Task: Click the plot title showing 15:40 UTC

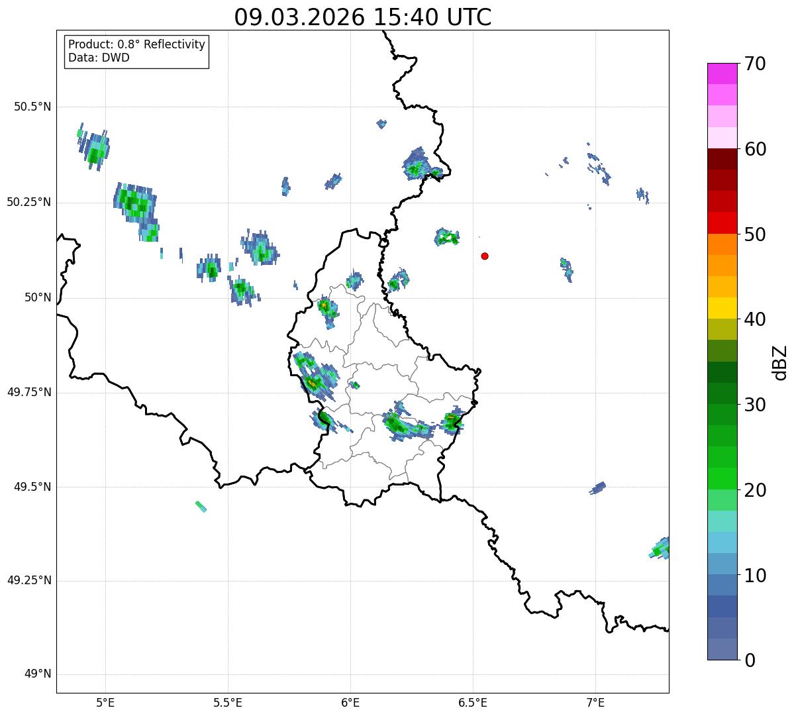Action: [362, 17]
